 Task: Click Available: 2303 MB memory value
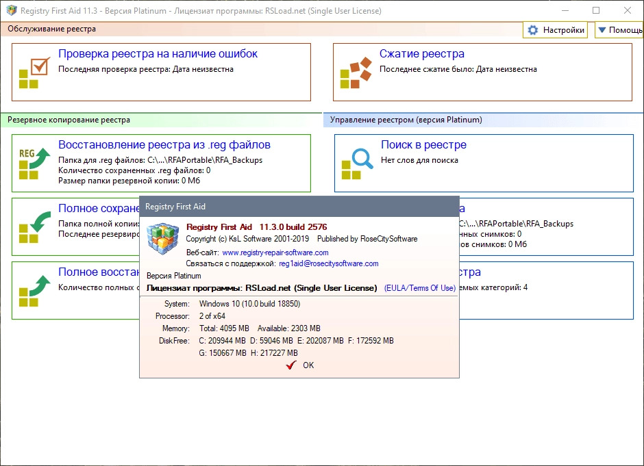(x=288, y=328)
